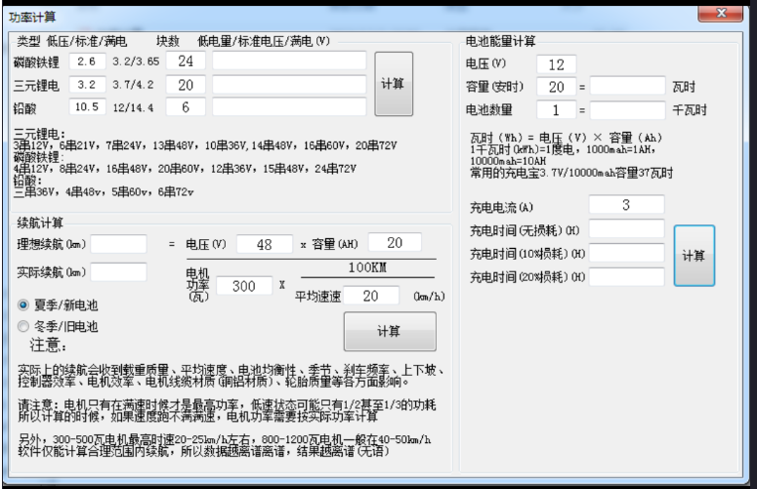Click the 三元锂电 low voltage field showing 3.2
The height and width of the screenshot is (489, 757).
coord(85,85)
